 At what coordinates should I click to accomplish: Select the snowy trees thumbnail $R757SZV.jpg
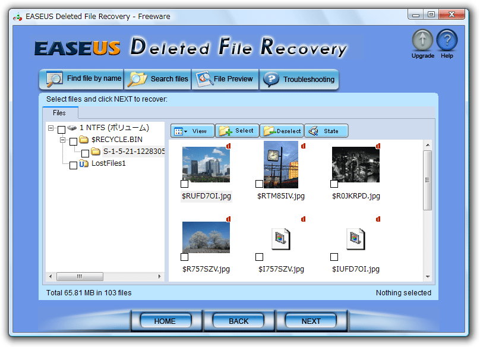[x=206, y=237]
